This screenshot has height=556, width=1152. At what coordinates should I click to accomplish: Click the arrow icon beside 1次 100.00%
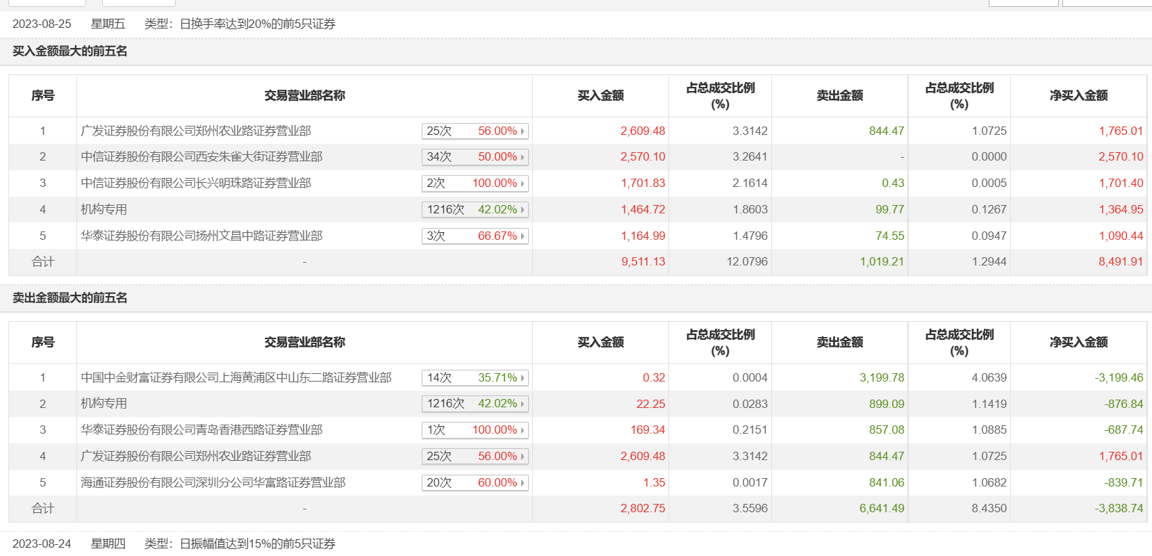(522, 430)
